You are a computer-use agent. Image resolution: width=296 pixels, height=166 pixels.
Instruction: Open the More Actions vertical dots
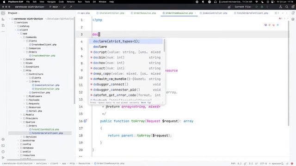pos(267,7)
